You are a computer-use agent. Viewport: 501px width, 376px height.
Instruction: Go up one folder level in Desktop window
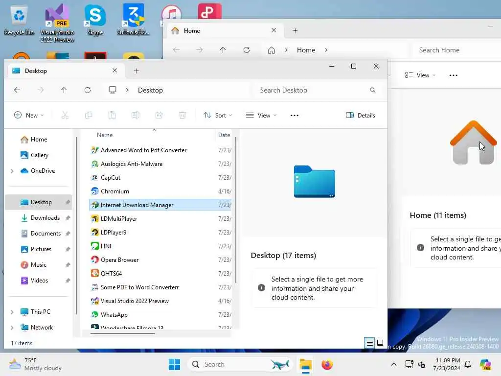64,90
